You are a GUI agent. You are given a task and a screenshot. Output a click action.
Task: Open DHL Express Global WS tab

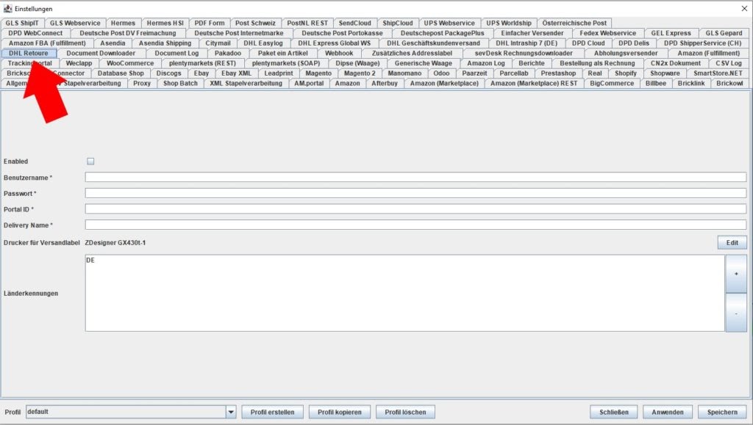point(335,43)
